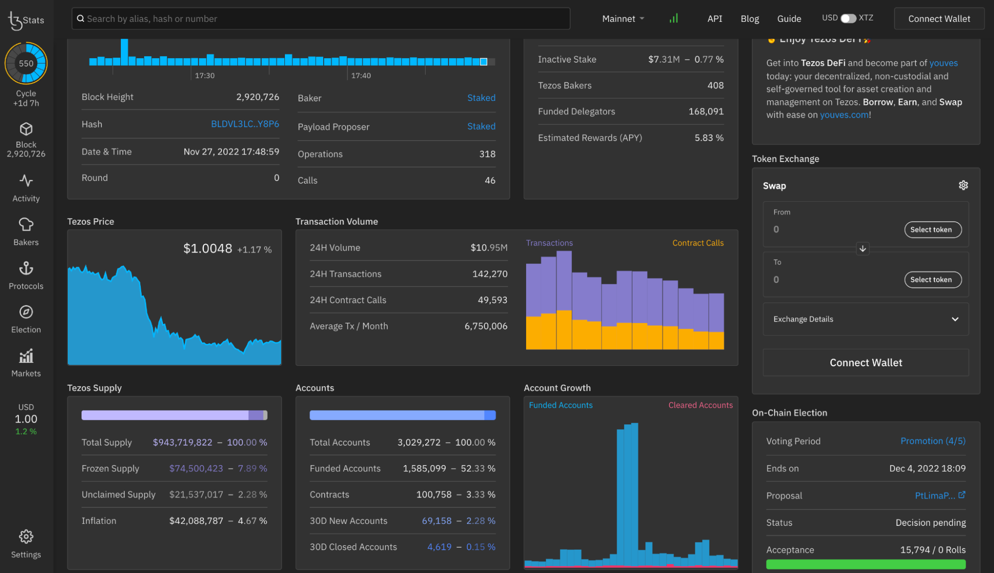The image size is (994, 573).
Task: Open the Markets chart icon
Action: pos(26,356)
